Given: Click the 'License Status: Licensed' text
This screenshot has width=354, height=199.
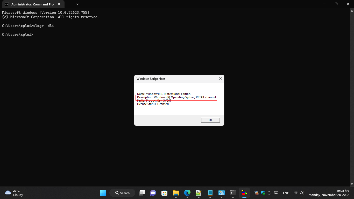Looking at the screenshot, I should tap(153, 104).
